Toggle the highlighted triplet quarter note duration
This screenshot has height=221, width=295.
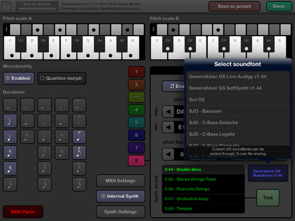[x=79, y=136]
